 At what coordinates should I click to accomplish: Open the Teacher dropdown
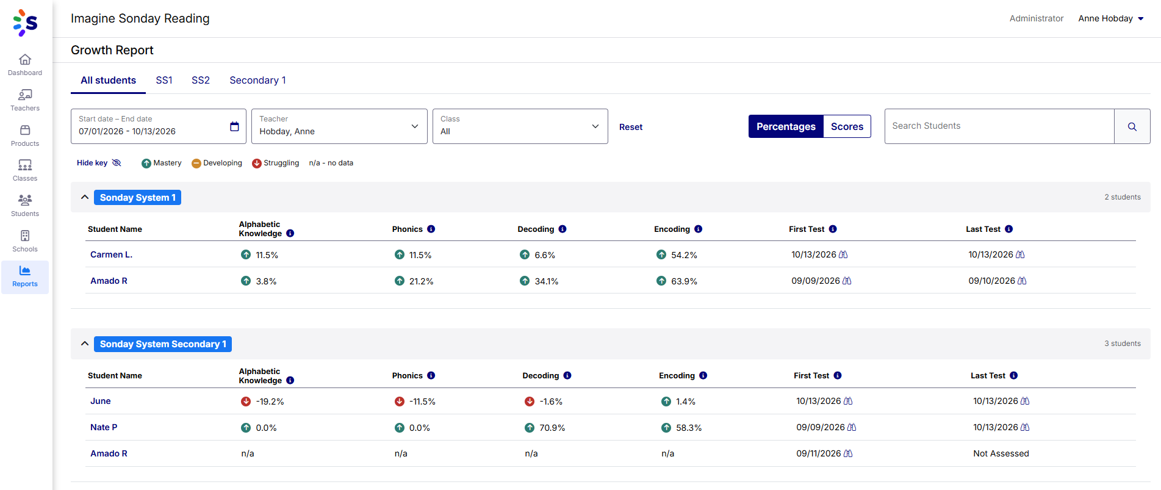[339, 126]
